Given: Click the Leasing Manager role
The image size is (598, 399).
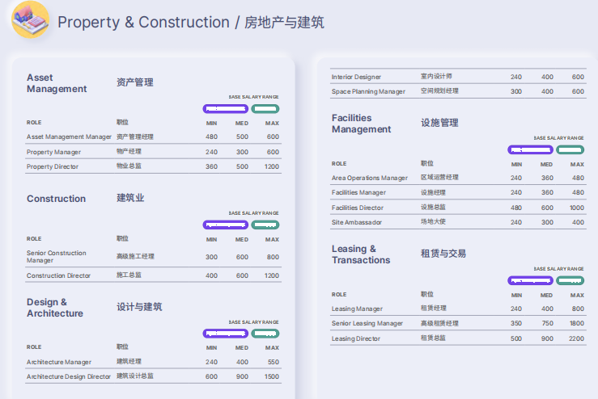Looking at the screenshot, I should tap(357, 309).
